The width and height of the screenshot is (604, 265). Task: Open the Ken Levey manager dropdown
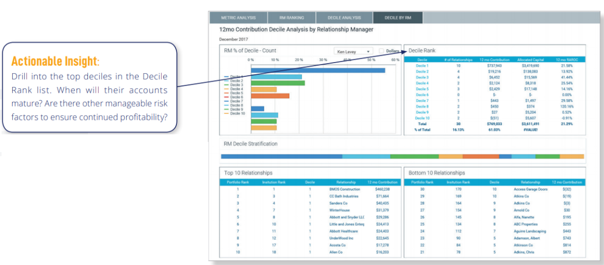(x=353, y=51)
